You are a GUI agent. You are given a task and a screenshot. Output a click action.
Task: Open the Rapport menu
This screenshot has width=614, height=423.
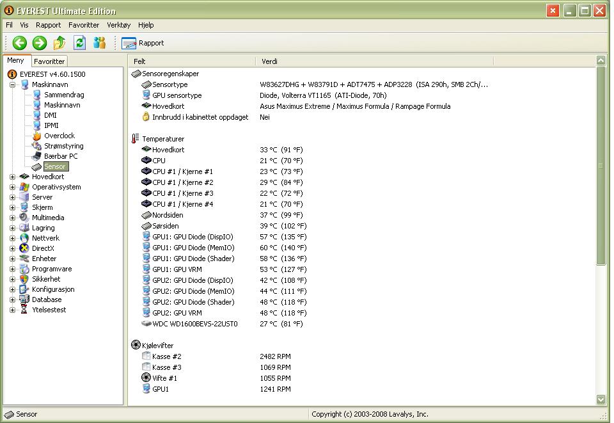coord(48,25)
